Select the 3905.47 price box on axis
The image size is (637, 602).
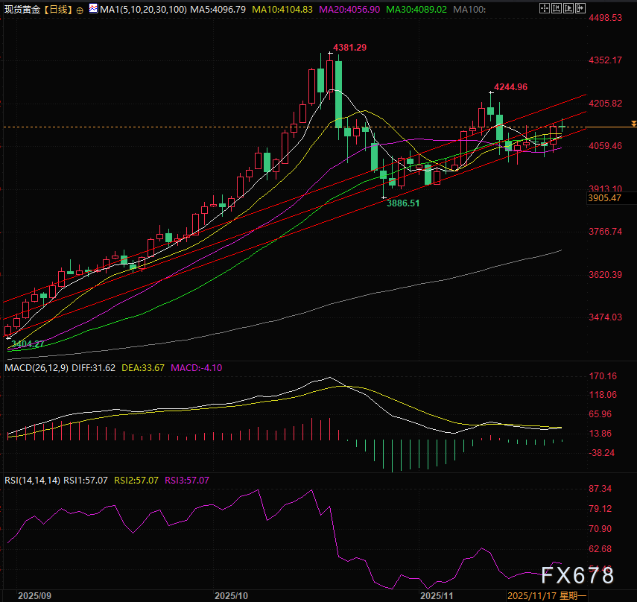(603, 198)
